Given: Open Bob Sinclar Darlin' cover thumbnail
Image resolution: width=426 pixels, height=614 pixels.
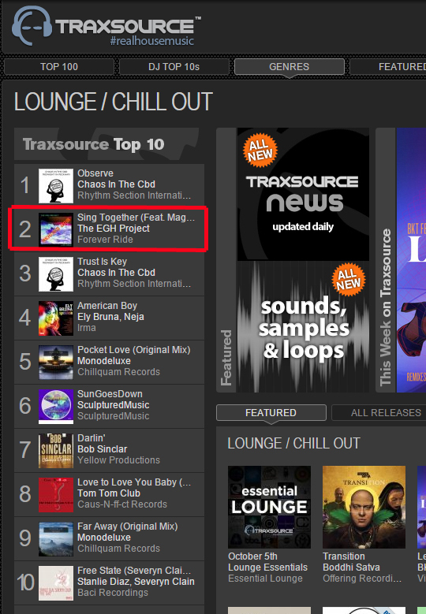Looking at the screenshot, I should click(x=56, y=450).
